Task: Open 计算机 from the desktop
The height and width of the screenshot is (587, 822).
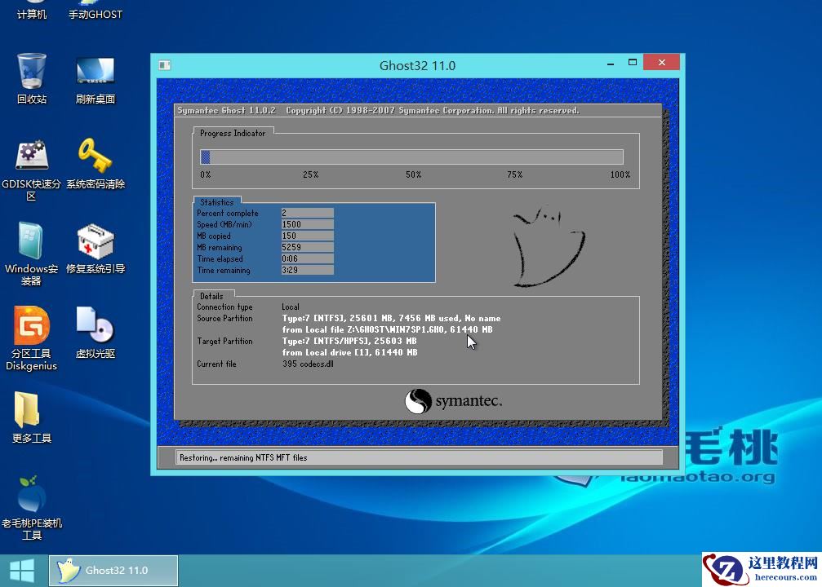Action: coord(30,11)
